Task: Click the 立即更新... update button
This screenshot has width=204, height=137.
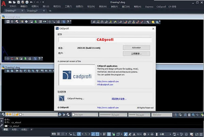Action: pyautogui.click(x=136, y=54)
